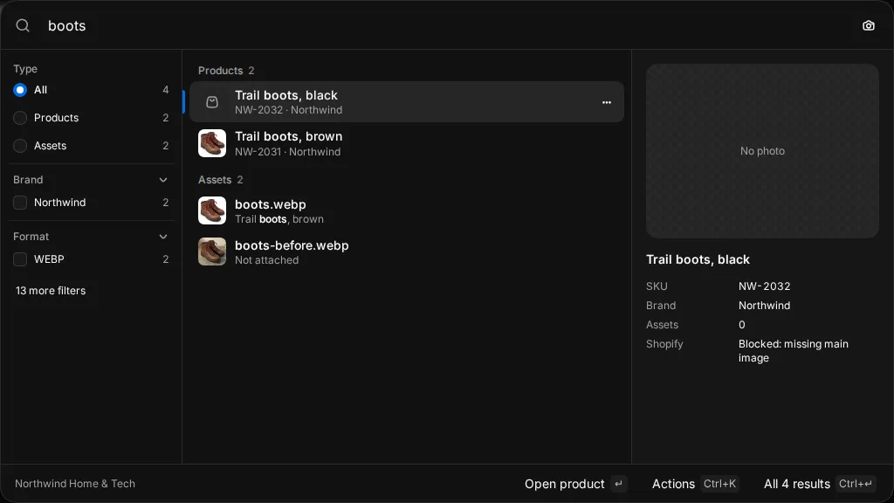Check the WEBP format filter
This screenshot has width=894, height=503.
coord(20,259)
